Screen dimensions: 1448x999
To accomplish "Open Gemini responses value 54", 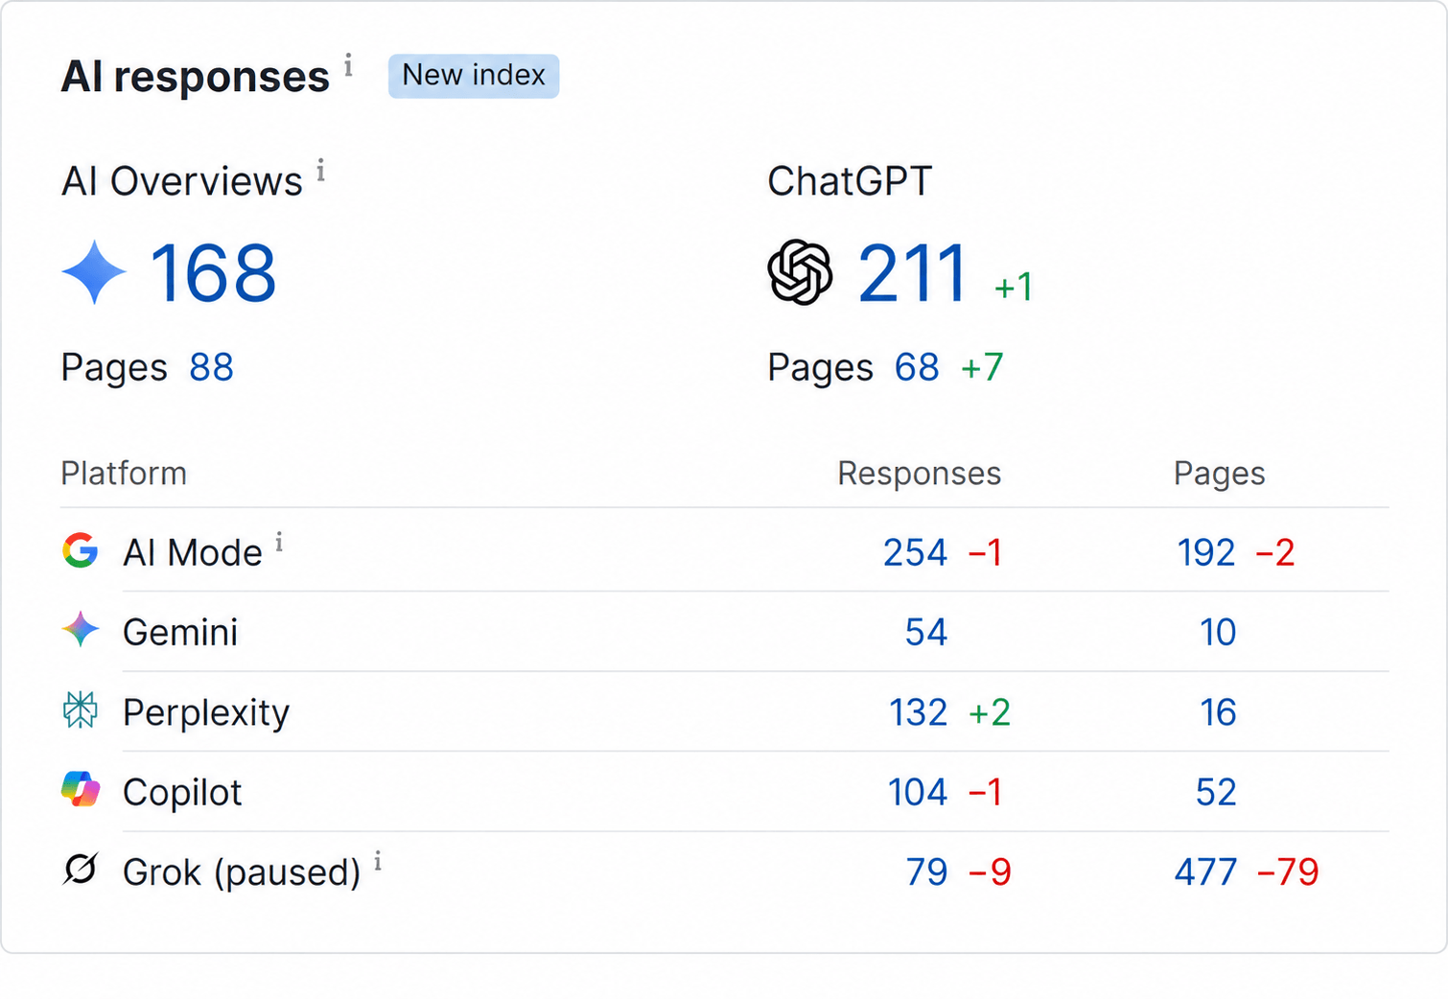I will coord(926,632).
